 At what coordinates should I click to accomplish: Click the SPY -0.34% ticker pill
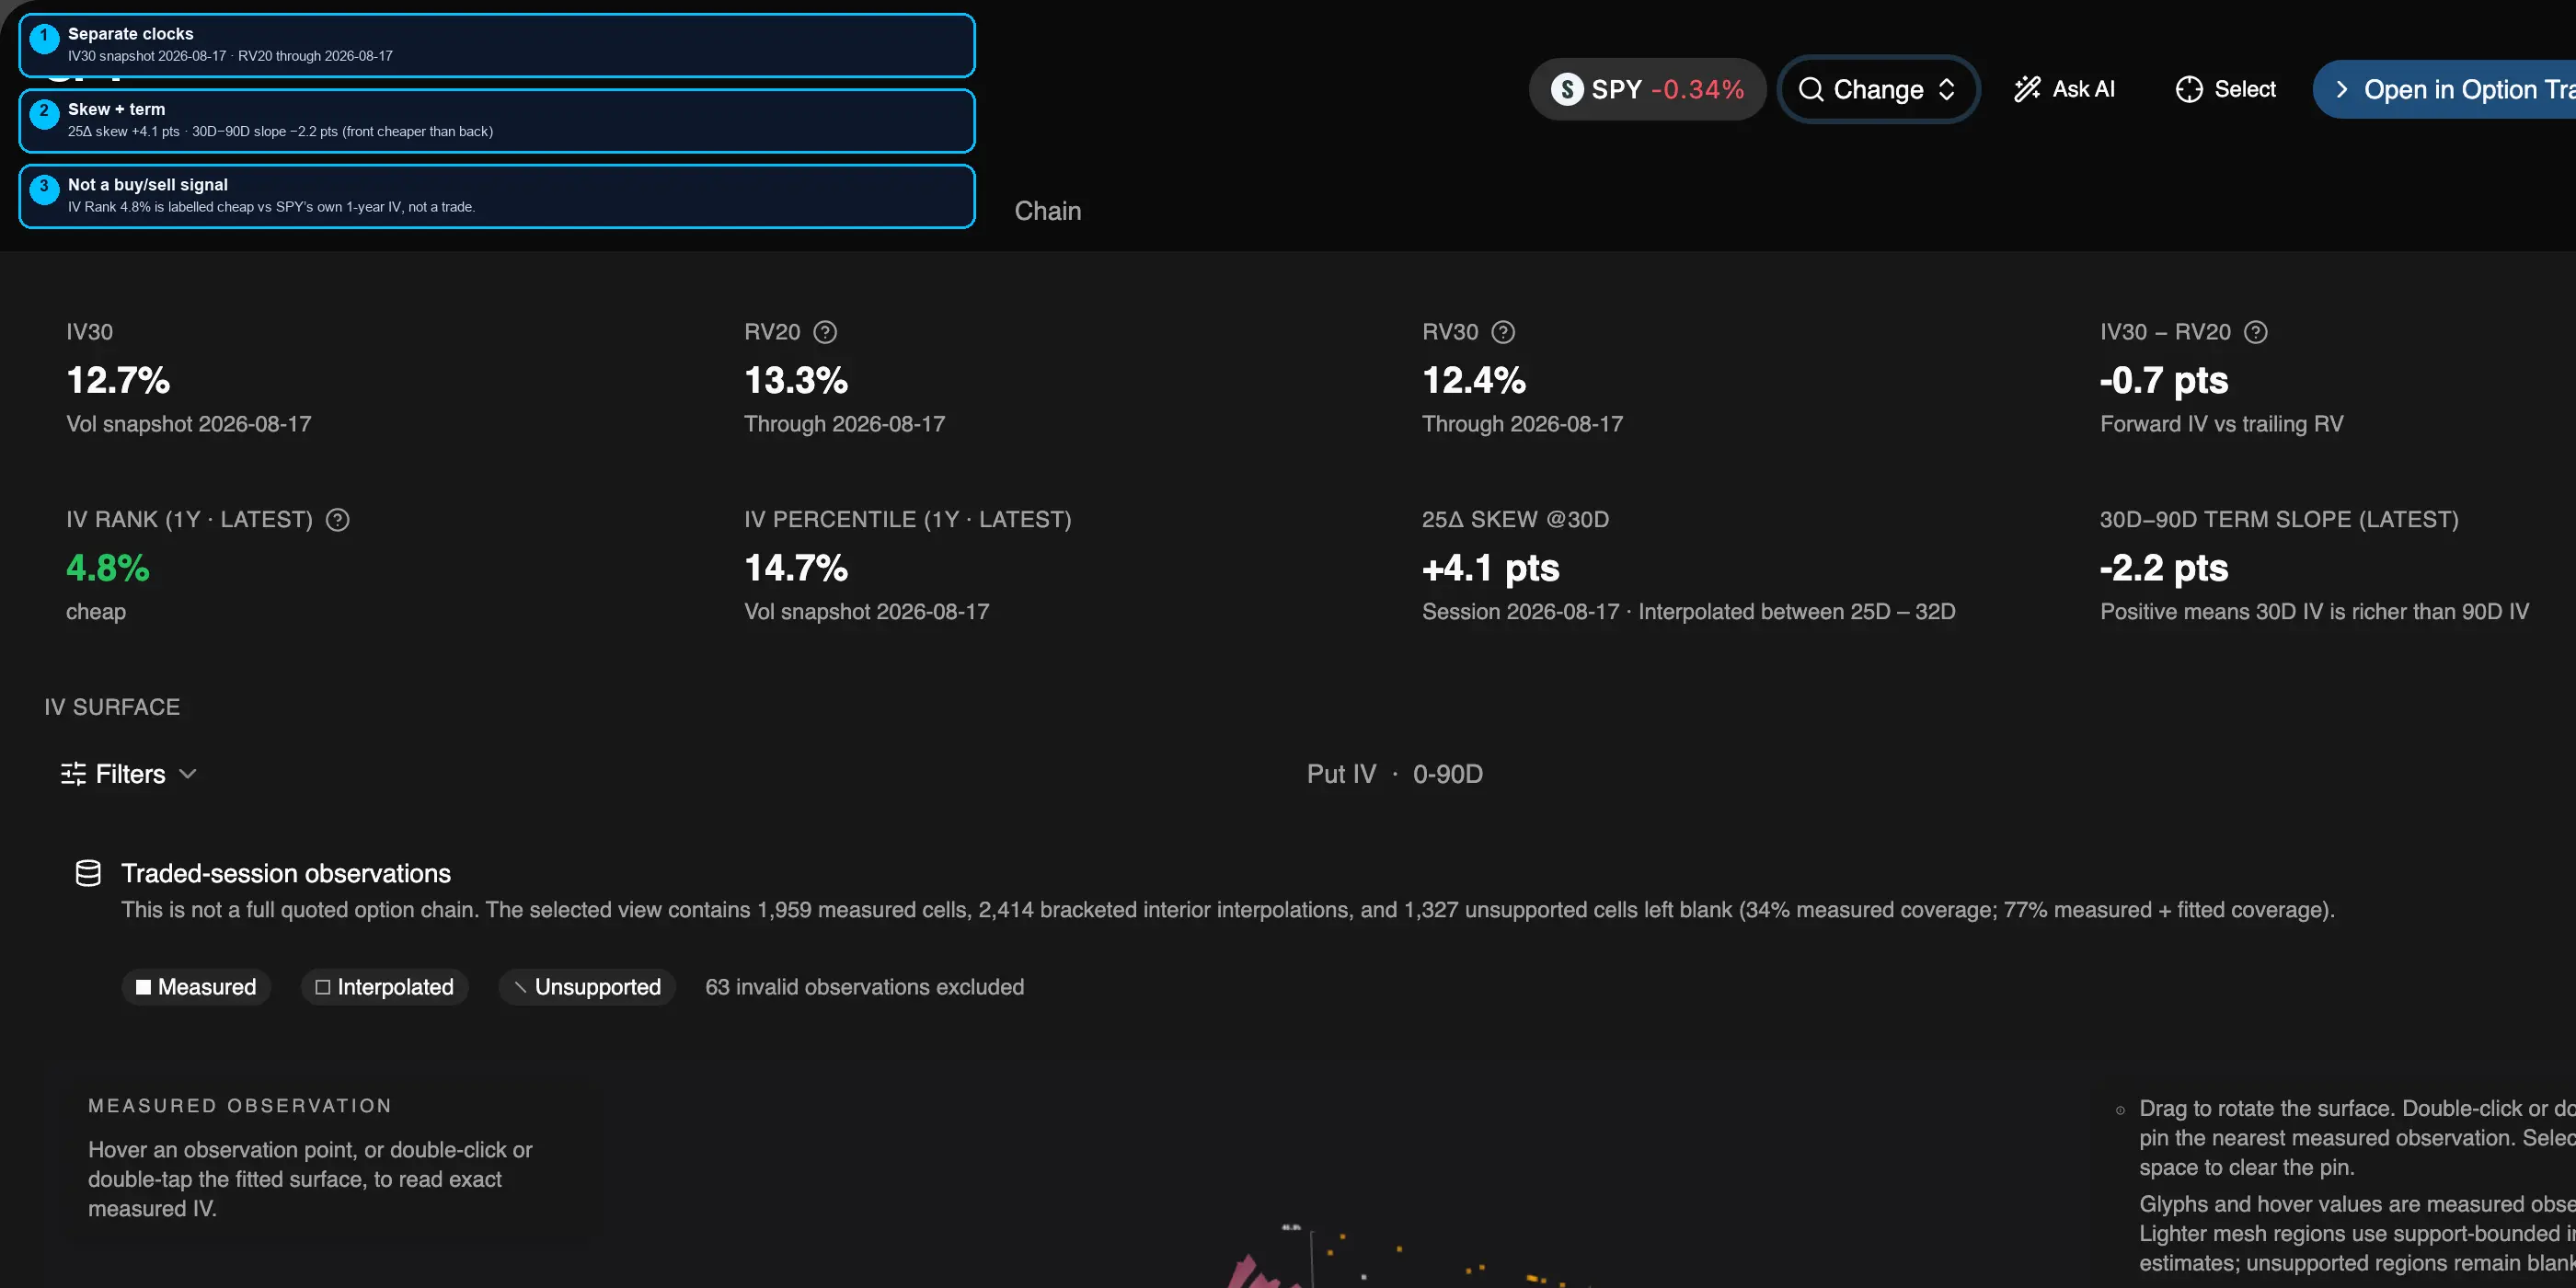(1647, 89)
